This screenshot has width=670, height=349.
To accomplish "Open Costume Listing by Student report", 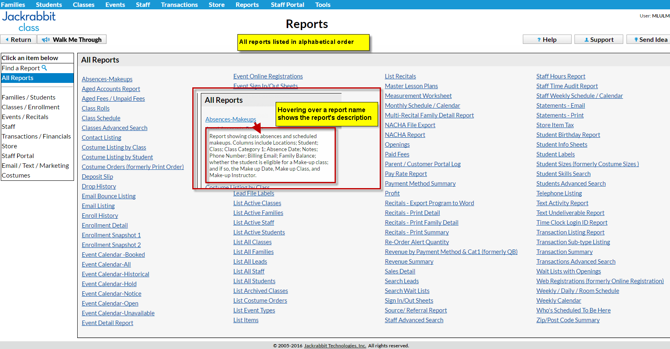I will (x=117, y=157).
